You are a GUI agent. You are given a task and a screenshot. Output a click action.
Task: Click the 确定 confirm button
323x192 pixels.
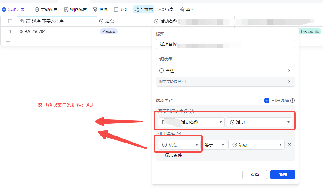pyautogui.click(x=283, y=175)
